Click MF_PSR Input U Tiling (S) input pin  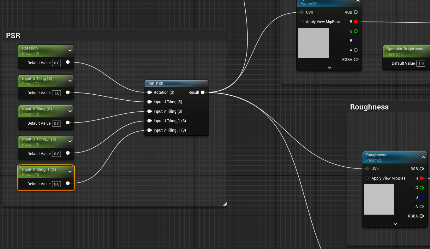coord(150,102)
